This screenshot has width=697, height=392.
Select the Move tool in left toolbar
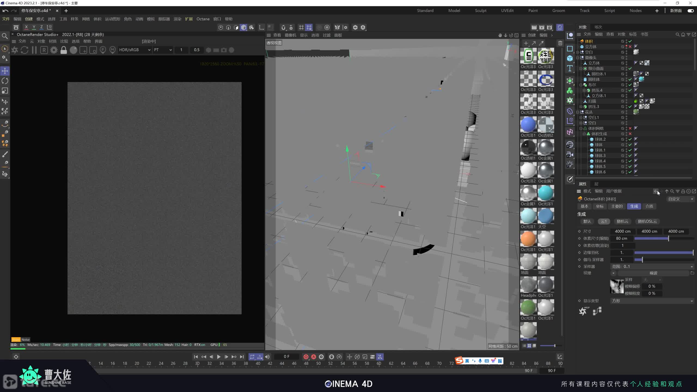click(5, 71)
